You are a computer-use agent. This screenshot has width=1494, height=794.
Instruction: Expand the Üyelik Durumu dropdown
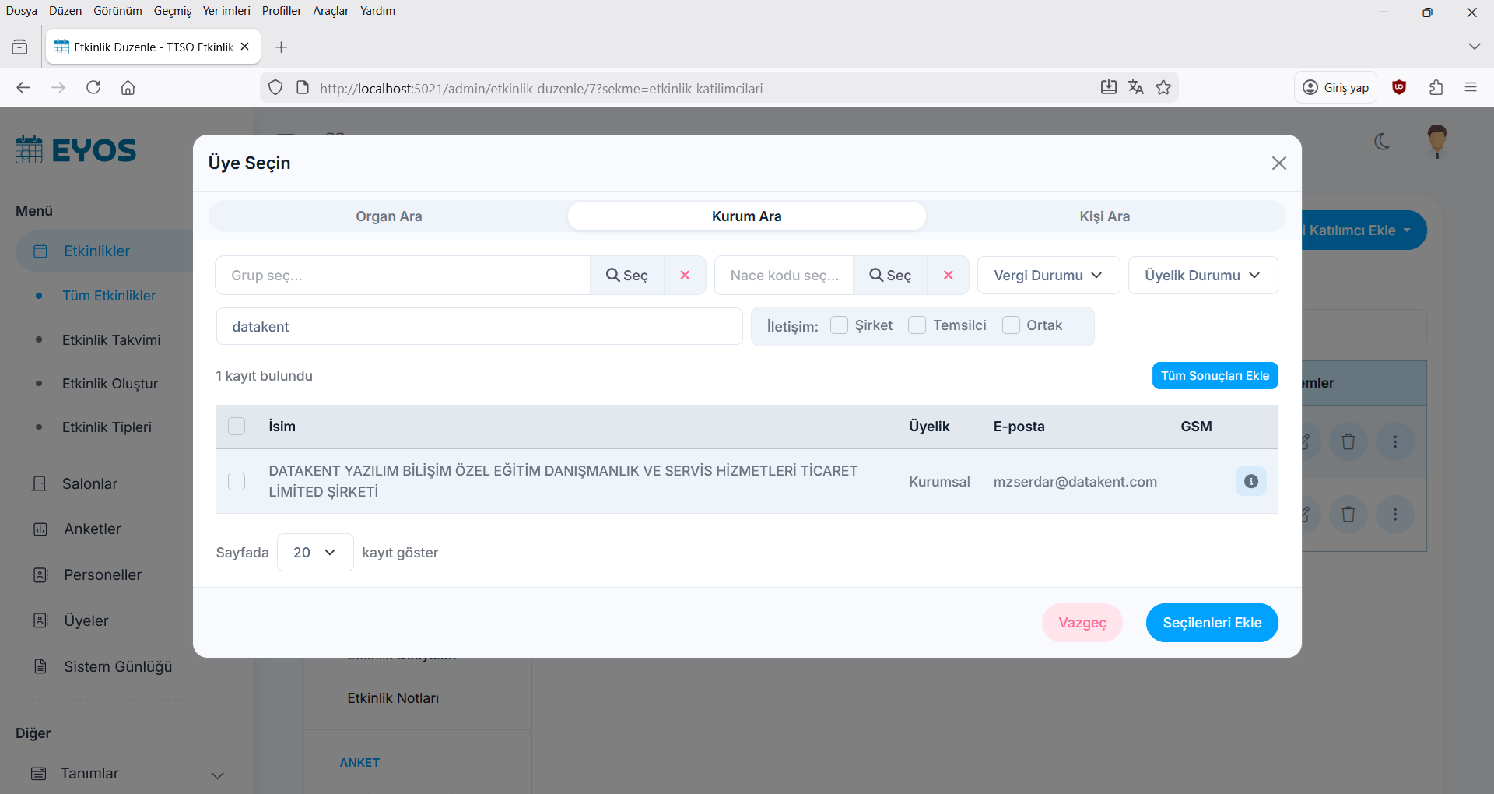(1202, 276)
